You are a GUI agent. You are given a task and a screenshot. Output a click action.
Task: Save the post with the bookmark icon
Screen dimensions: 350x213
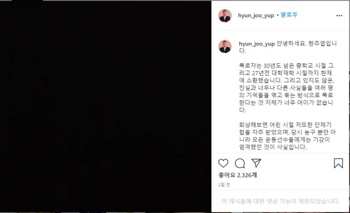tap(338, 163)
